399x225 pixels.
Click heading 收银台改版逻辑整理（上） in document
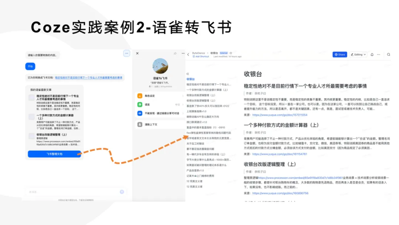(x=270, y=164)
